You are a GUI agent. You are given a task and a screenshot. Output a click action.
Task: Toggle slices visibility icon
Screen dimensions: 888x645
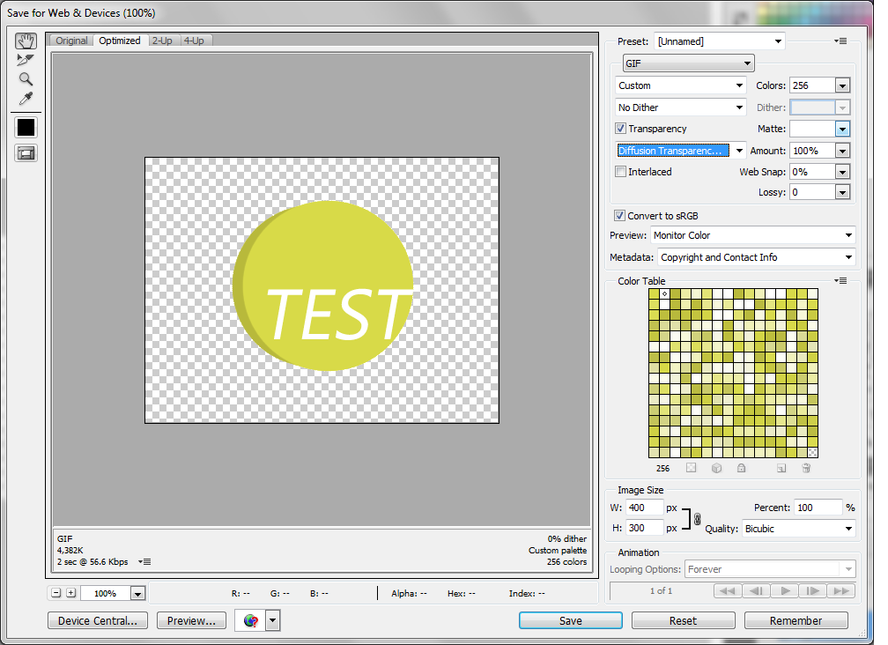pyautogui.click(x=26, y=152)
